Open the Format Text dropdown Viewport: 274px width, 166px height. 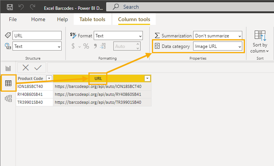118,36
